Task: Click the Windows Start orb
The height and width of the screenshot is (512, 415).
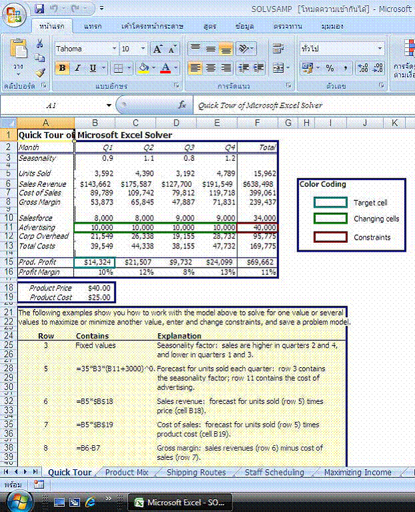Action: point(19,501)
